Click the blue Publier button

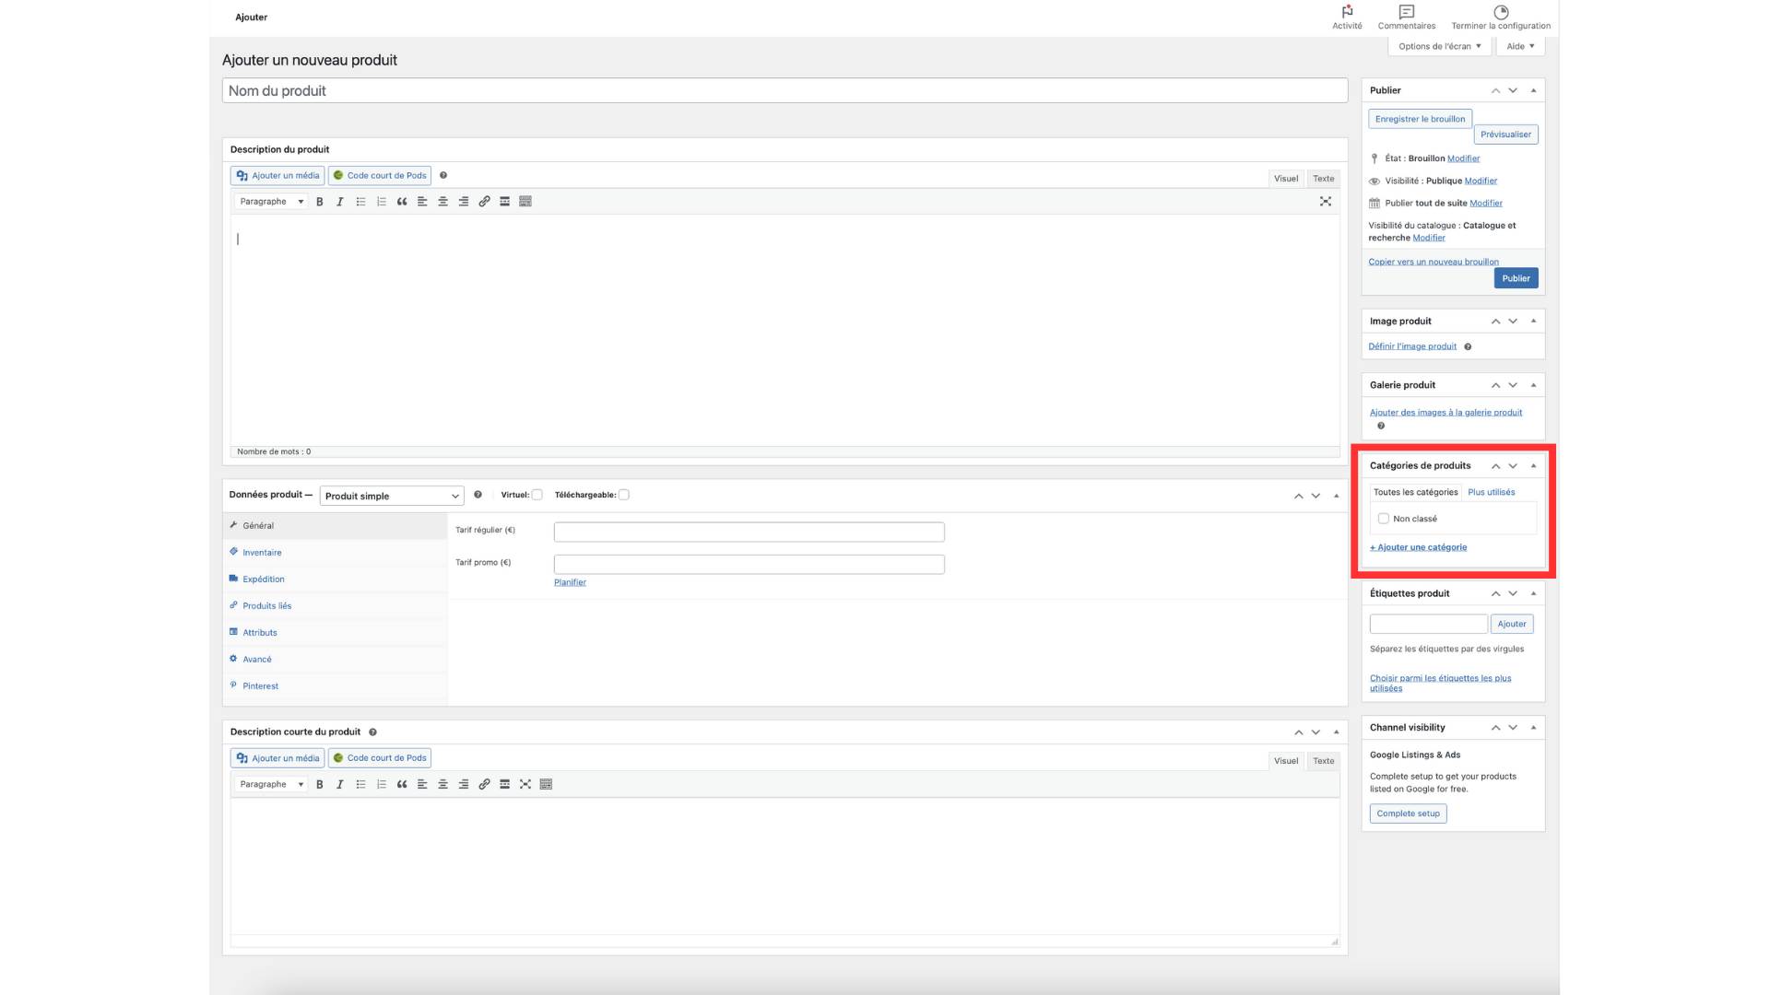[1516, 278]
